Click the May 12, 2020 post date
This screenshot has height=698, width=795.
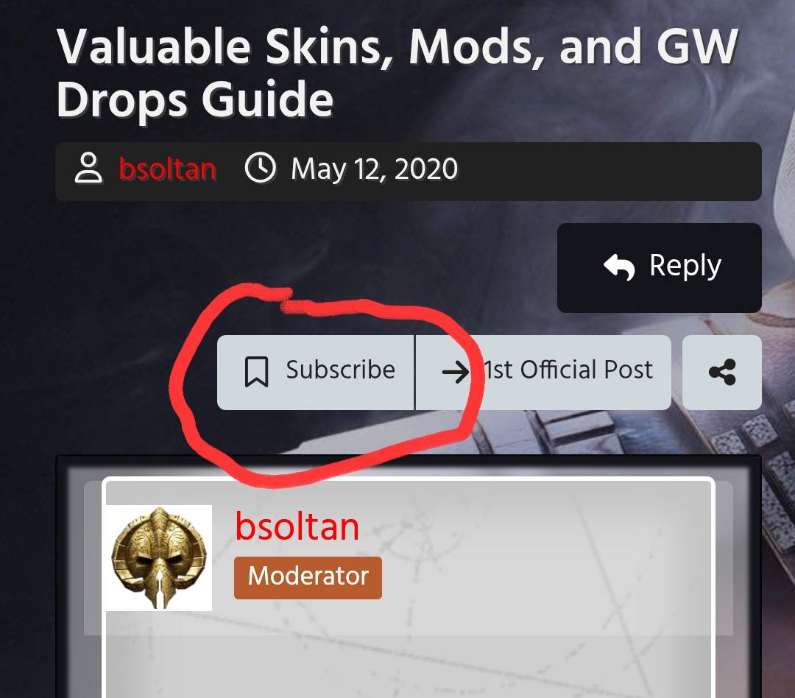pyautogui.click(x=374, y=169)
